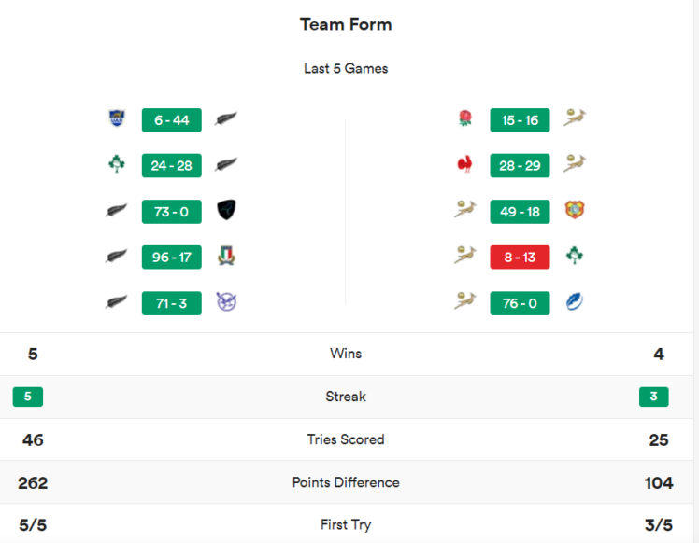Click the 76 - 0 score badge

520,302
